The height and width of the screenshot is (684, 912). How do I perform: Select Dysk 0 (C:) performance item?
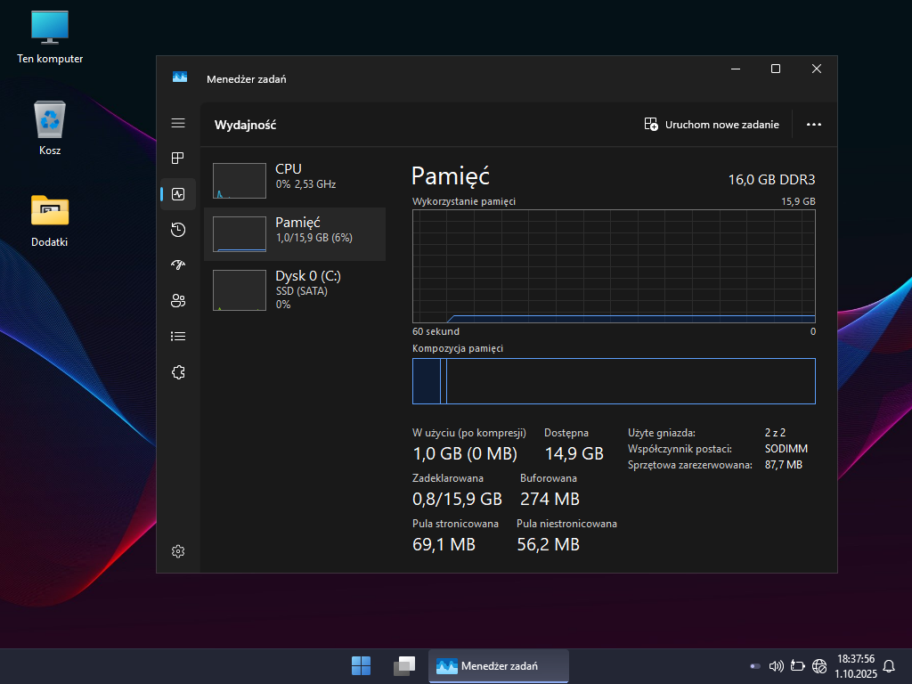294,289
